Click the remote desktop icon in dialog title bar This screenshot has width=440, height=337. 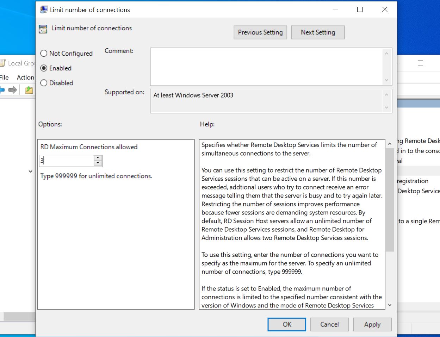[43, 9]
